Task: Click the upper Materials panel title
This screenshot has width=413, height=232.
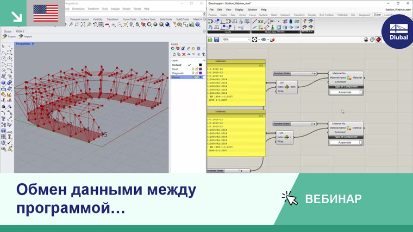Action: [221, 61]
